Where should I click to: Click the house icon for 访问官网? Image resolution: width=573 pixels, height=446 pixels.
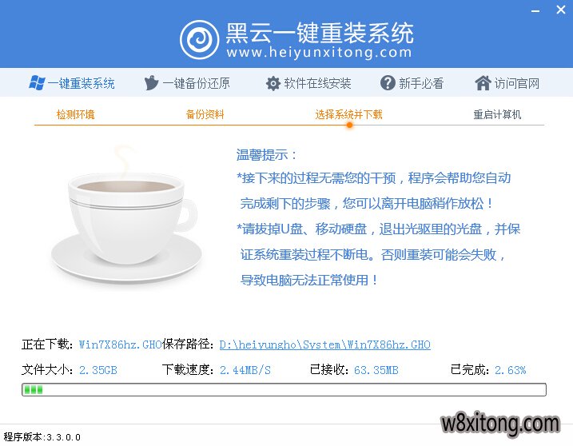click(x=483, y=83)
